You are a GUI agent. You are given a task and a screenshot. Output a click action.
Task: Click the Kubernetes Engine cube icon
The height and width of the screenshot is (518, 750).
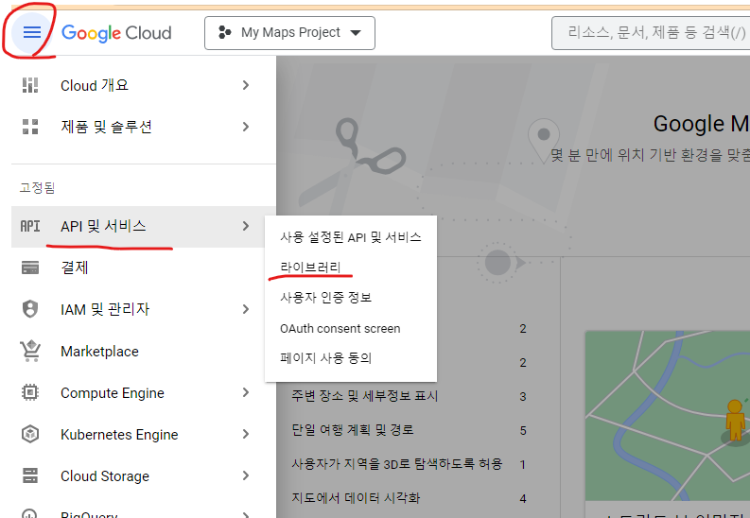point(30,434)
